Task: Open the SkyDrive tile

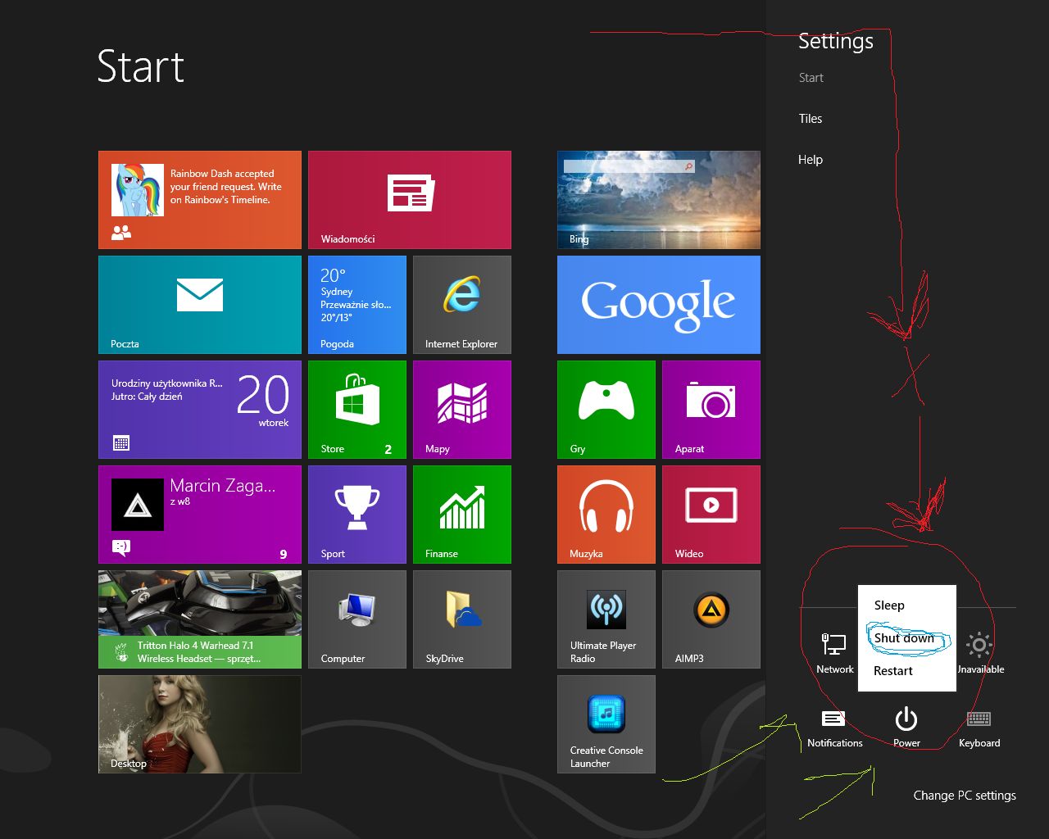Action: (462, 619)
